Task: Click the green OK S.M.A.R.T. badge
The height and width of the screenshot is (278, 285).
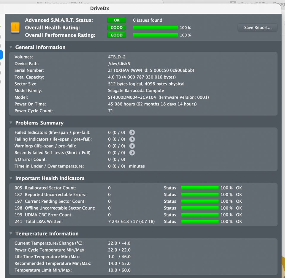Action: [116, 20]
